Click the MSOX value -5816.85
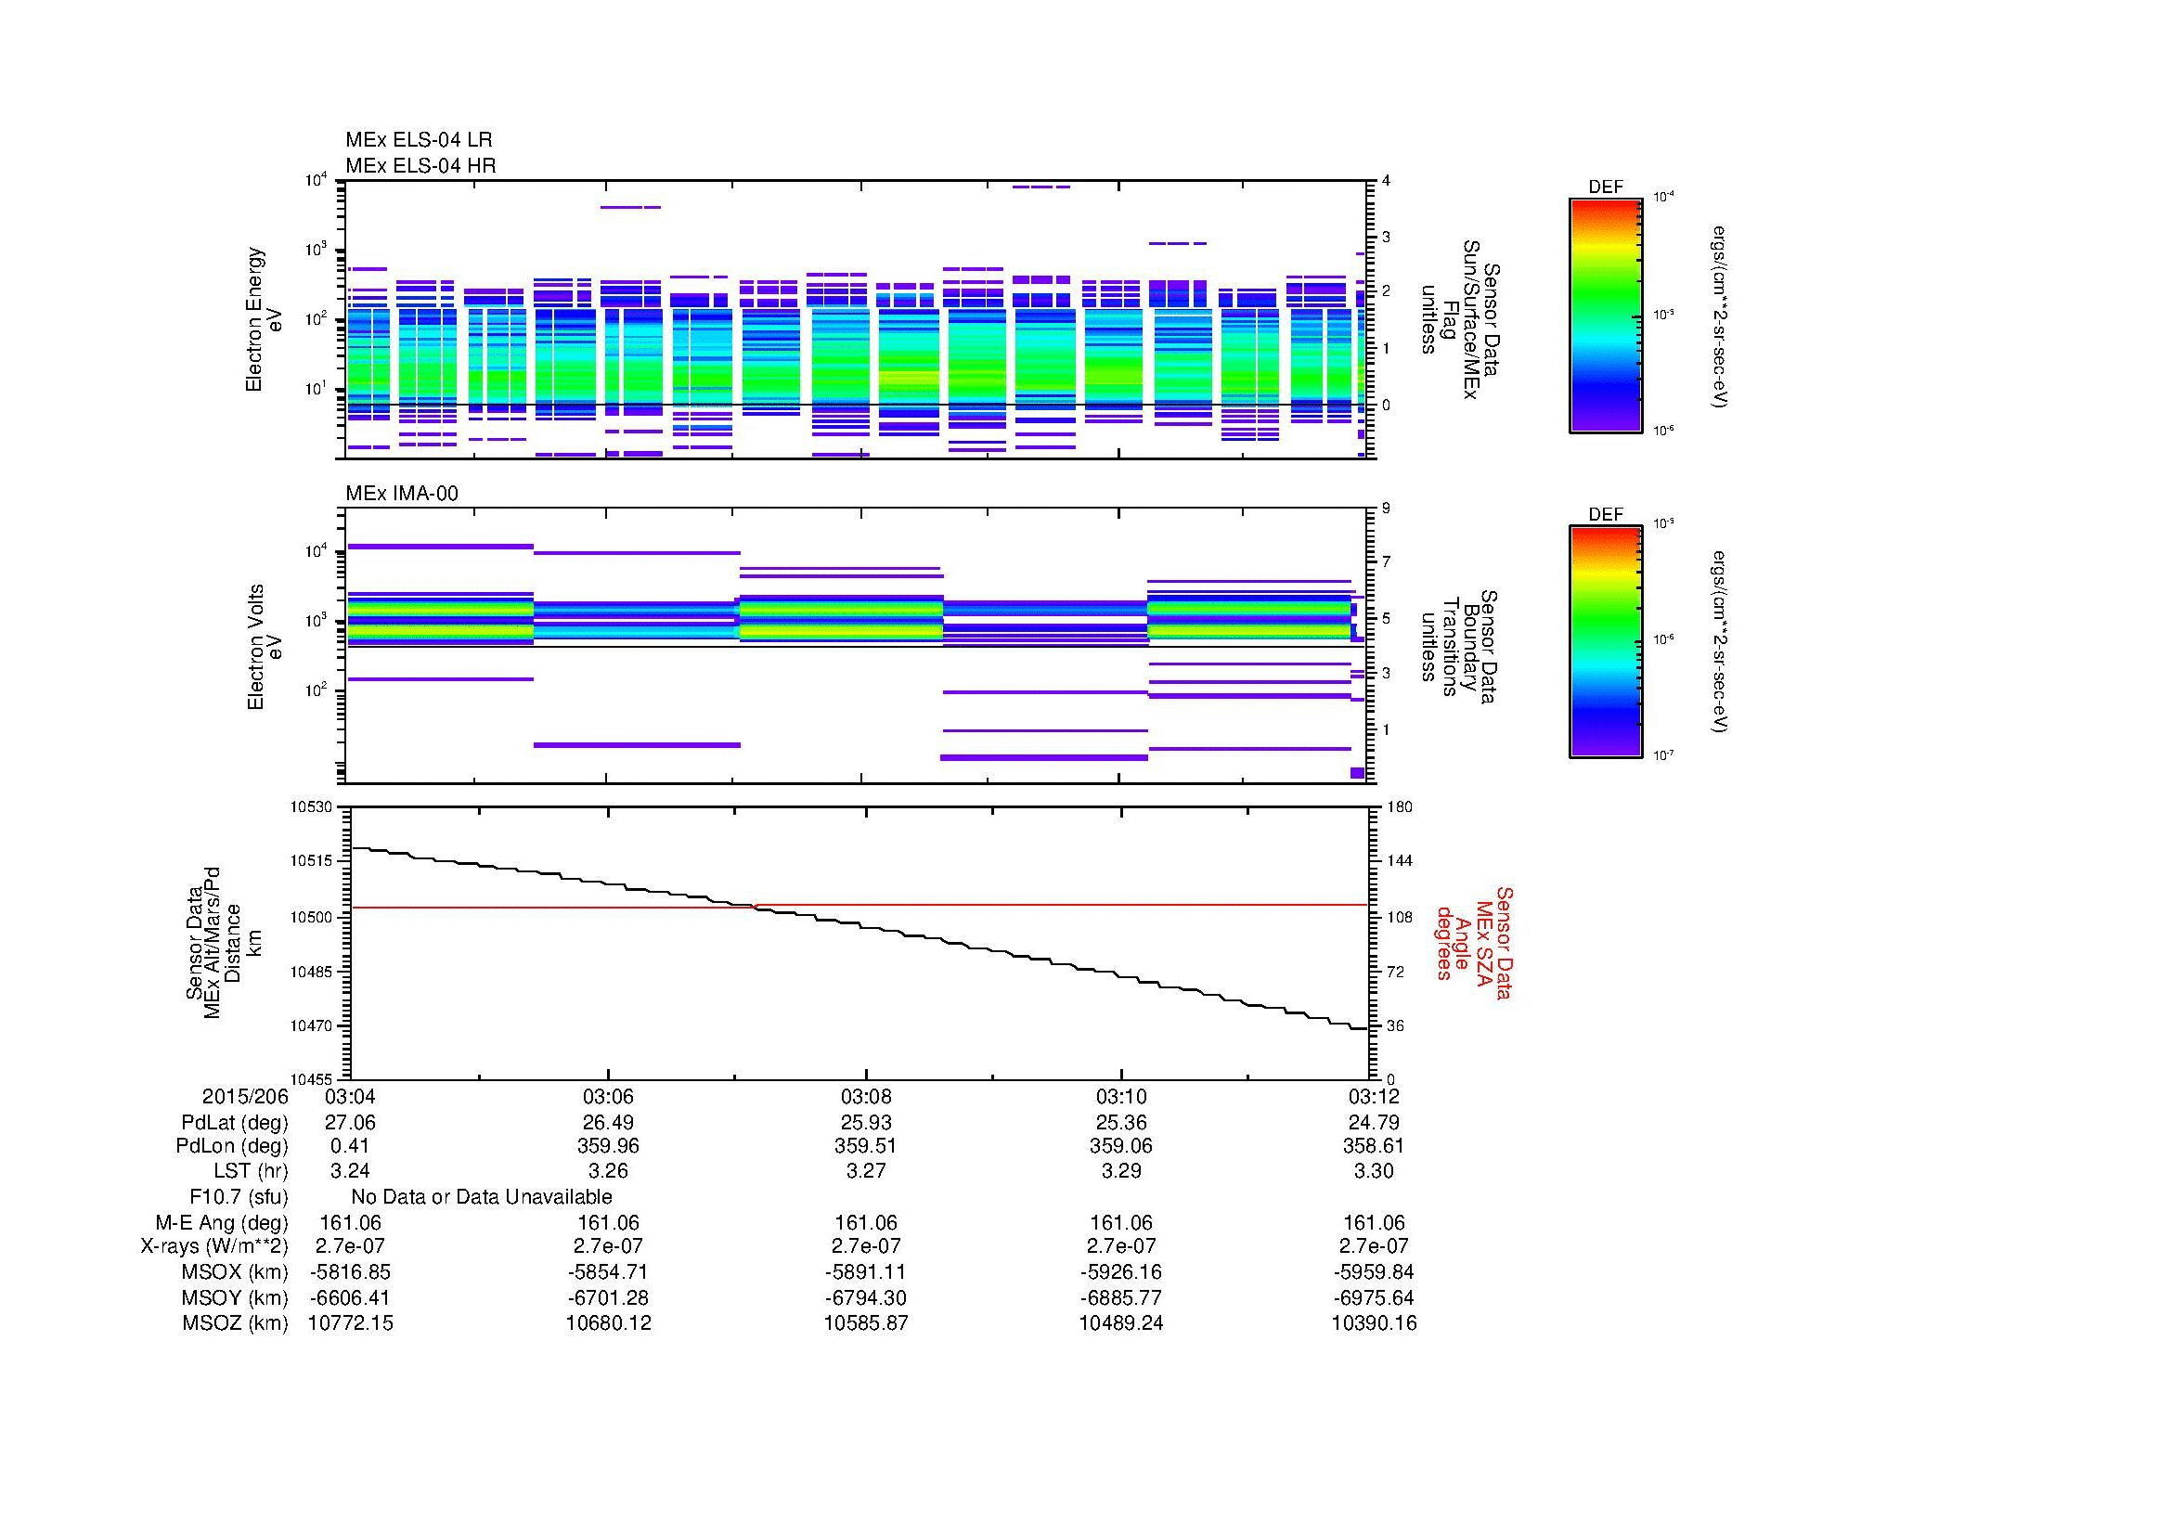 (350, 1272)
